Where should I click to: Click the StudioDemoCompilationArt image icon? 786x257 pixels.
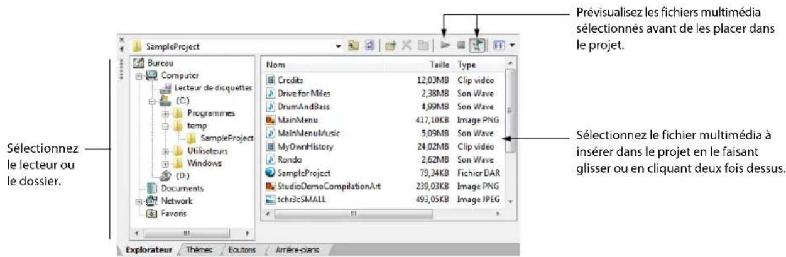point(271,186)
